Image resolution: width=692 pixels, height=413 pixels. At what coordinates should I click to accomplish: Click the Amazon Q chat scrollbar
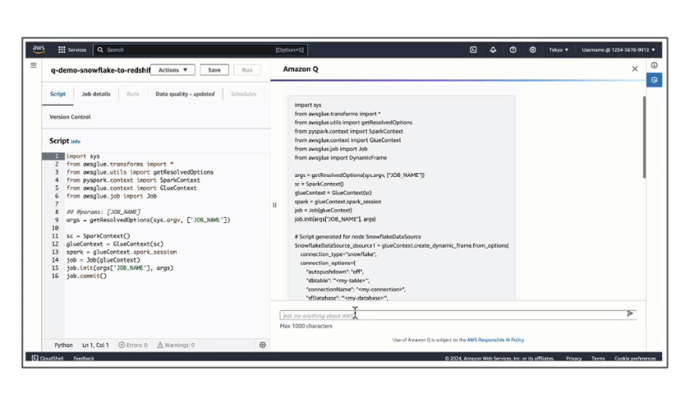click(644, 137)
